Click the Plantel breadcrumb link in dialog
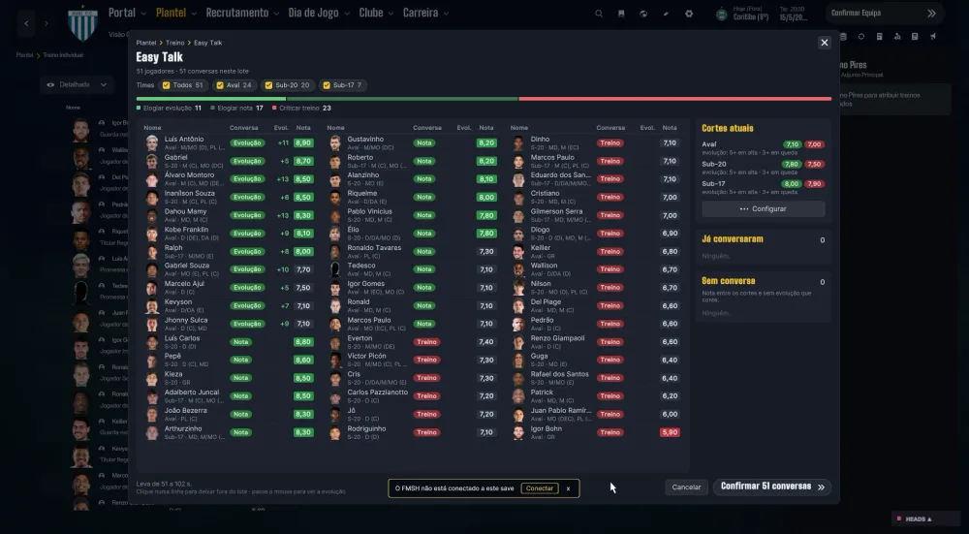 click(146, 43)
